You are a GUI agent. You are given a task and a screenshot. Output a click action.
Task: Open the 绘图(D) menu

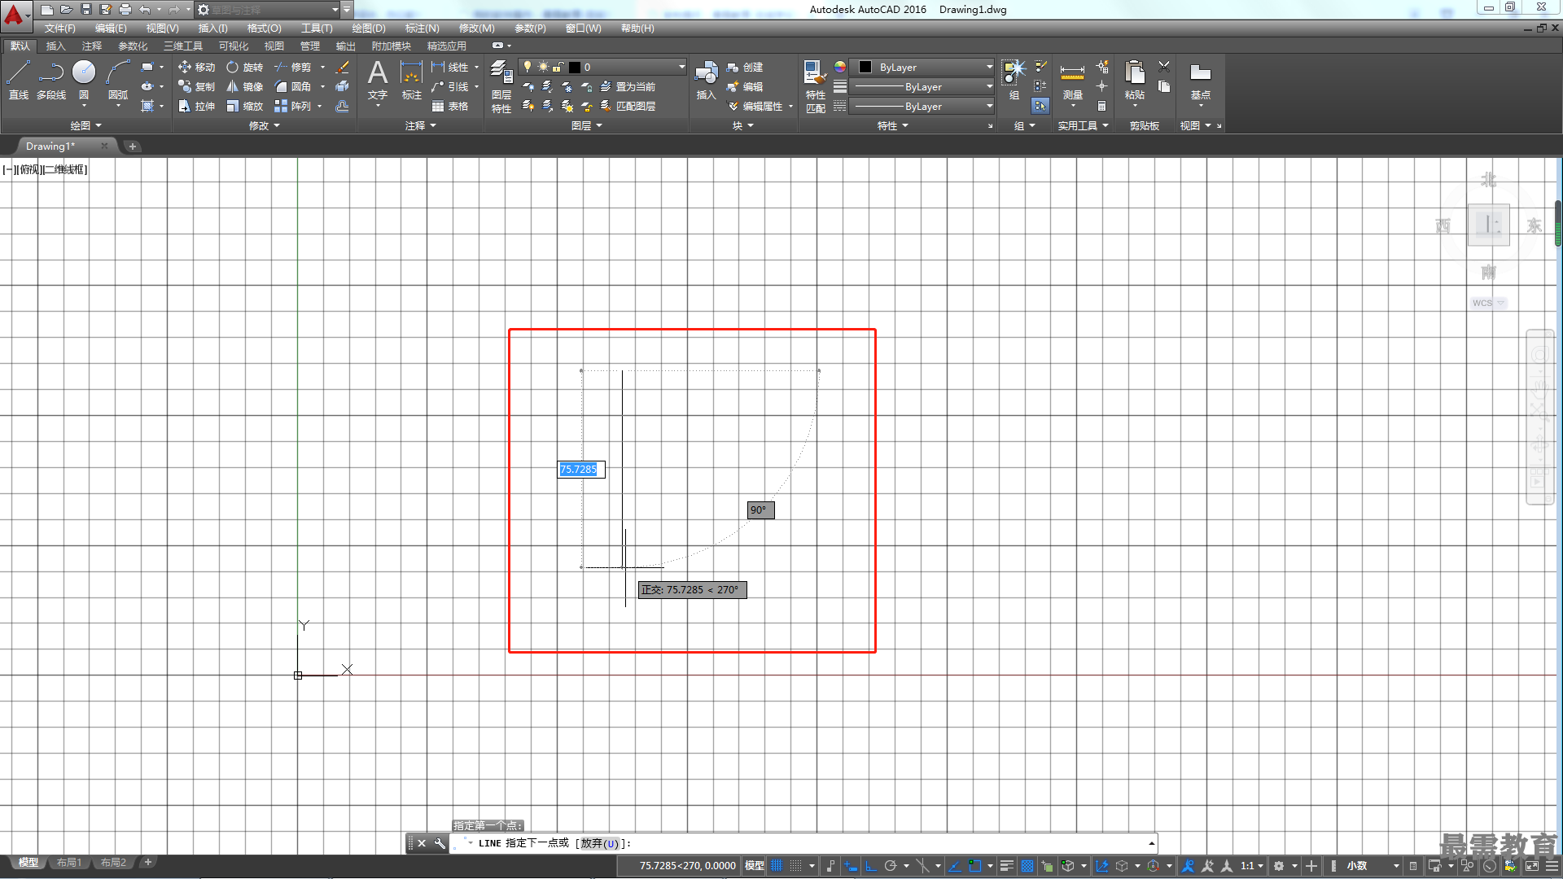[369, 28]
